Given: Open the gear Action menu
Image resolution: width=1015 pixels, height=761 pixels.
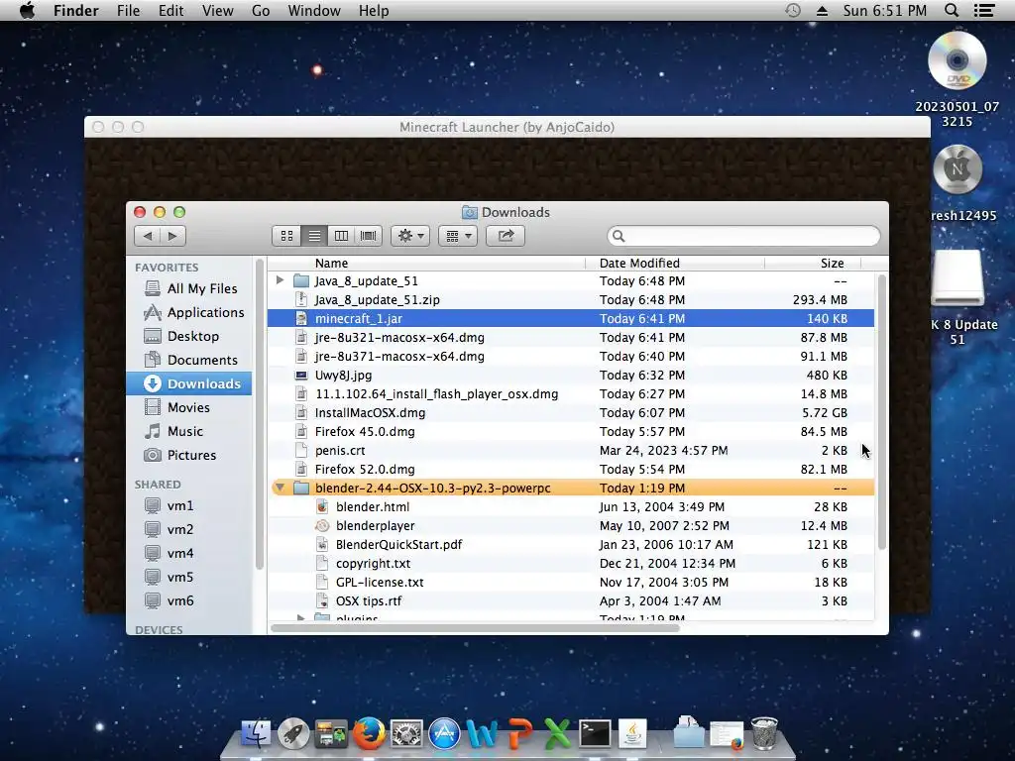Looking at the screenshot, I should coord(410,236).
